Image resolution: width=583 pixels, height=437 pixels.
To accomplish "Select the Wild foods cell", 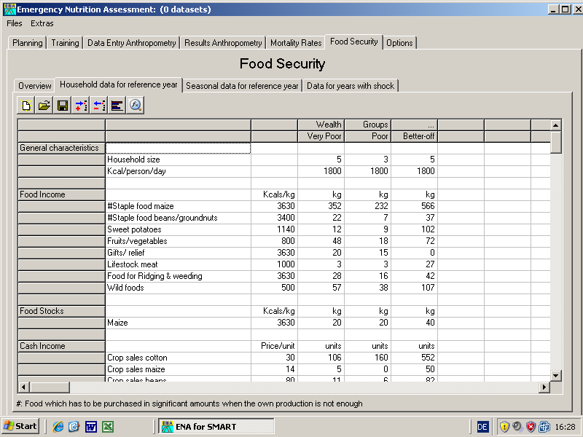I will coord(178,288).
